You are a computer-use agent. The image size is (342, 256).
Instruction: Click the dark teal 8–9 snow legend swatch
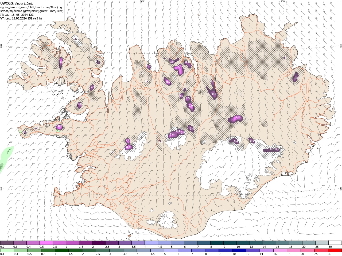pyautogui.click(x=217, y=243)
